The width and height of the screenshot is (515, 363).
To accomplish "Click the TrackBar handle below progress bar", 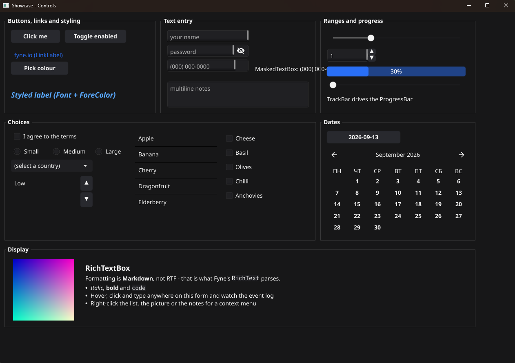I will point(333,85).
